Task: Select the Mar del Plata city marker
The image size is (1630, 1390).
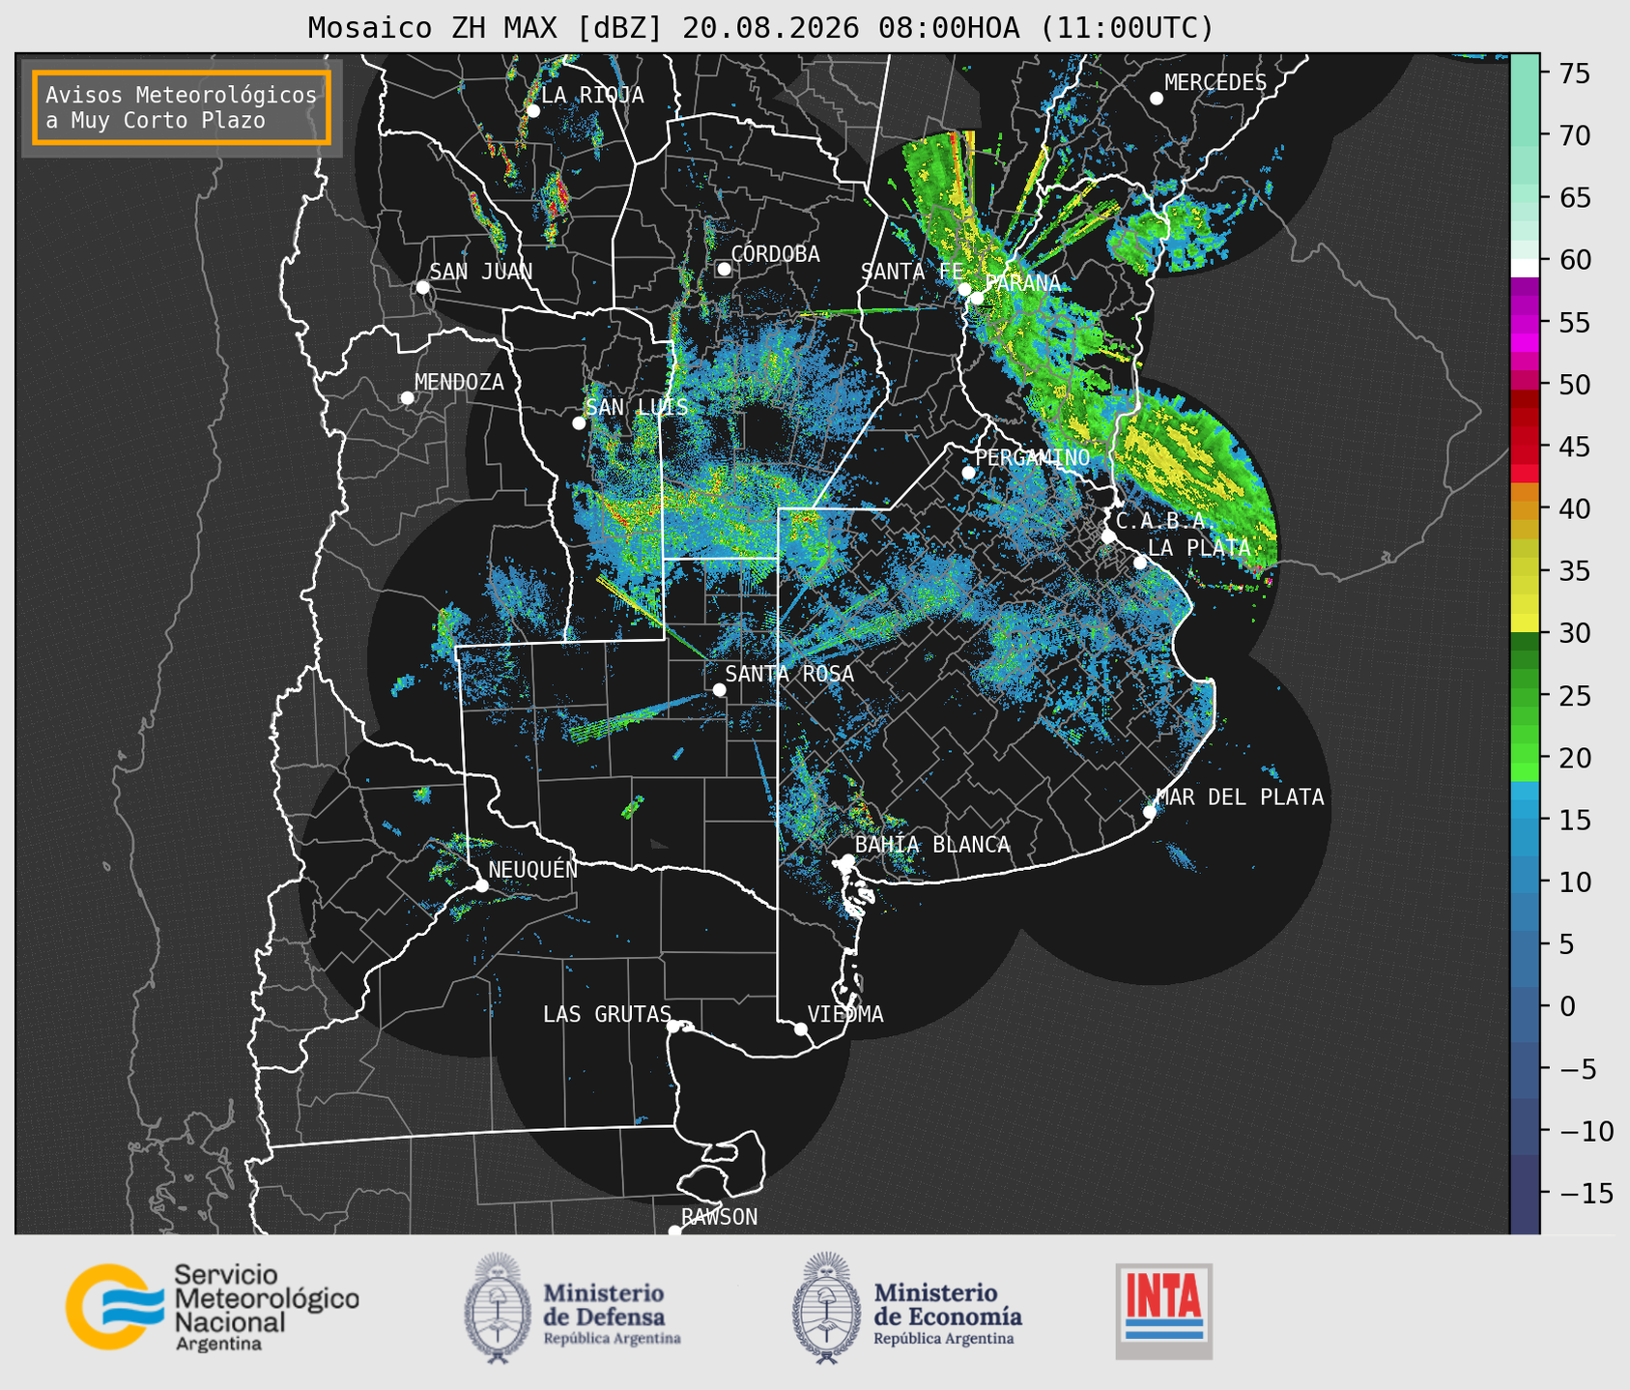Action: coord(1149,812)
